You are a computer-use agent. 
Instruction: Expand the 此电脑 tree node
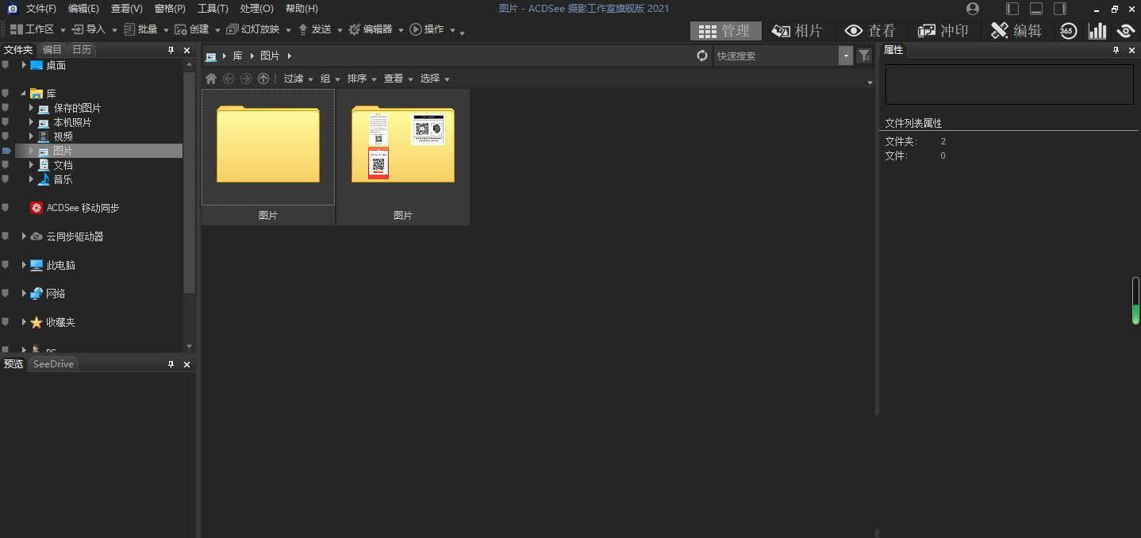click(24, 265)
